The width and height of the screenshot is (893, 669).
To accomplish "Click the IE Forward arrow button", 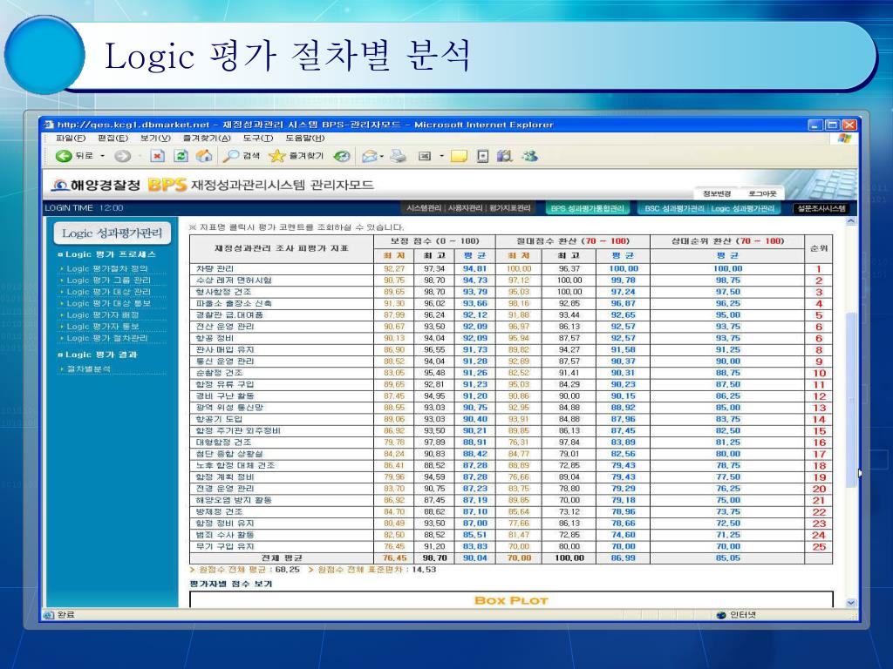I will [x=122, y=156].
